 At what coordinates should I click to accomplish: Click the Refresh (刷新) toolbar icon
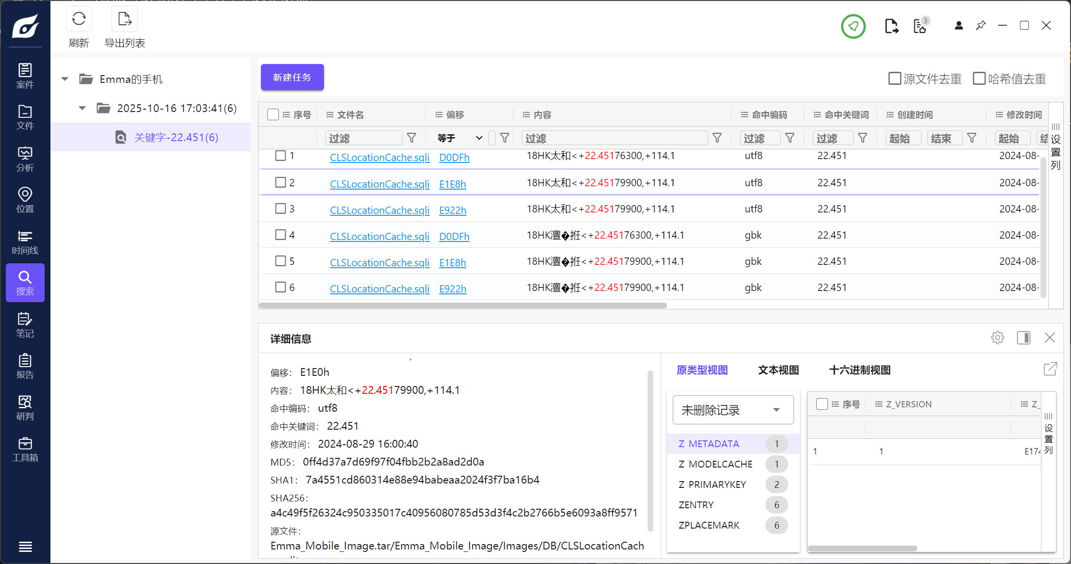[79, 20]
